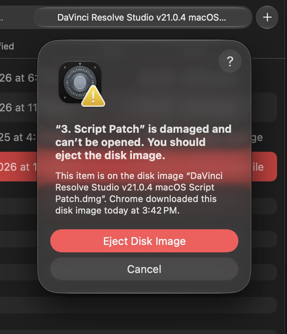Screen dimensions: 287x334
Task: Click the Finder window's right-edge scrollbar
Action: (x=286, y=170)
